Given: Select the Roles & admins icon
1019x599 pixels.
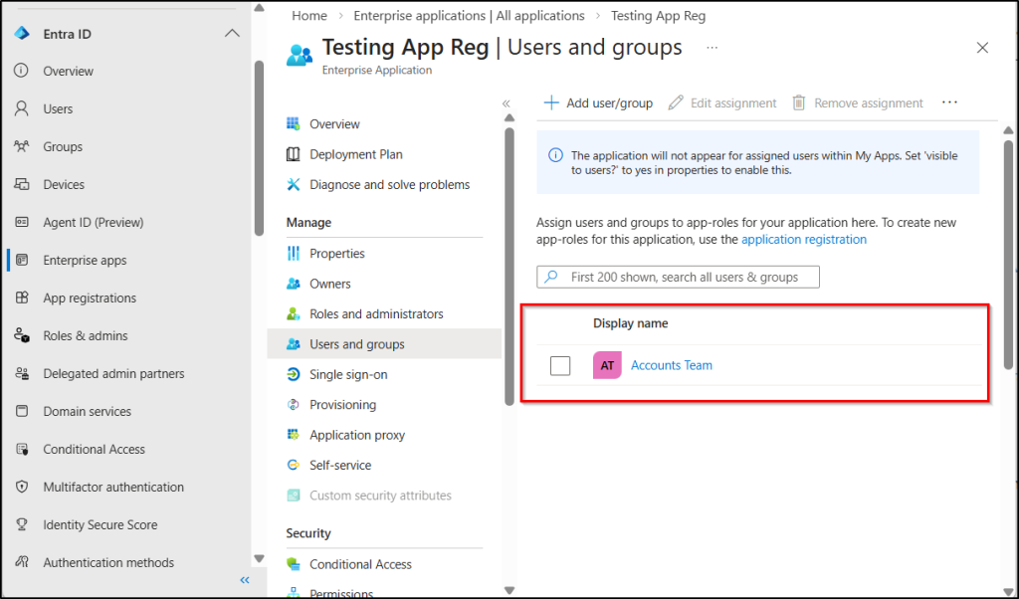Looking at the screenshot, I should pyautogui.click(x=21, y=335).
